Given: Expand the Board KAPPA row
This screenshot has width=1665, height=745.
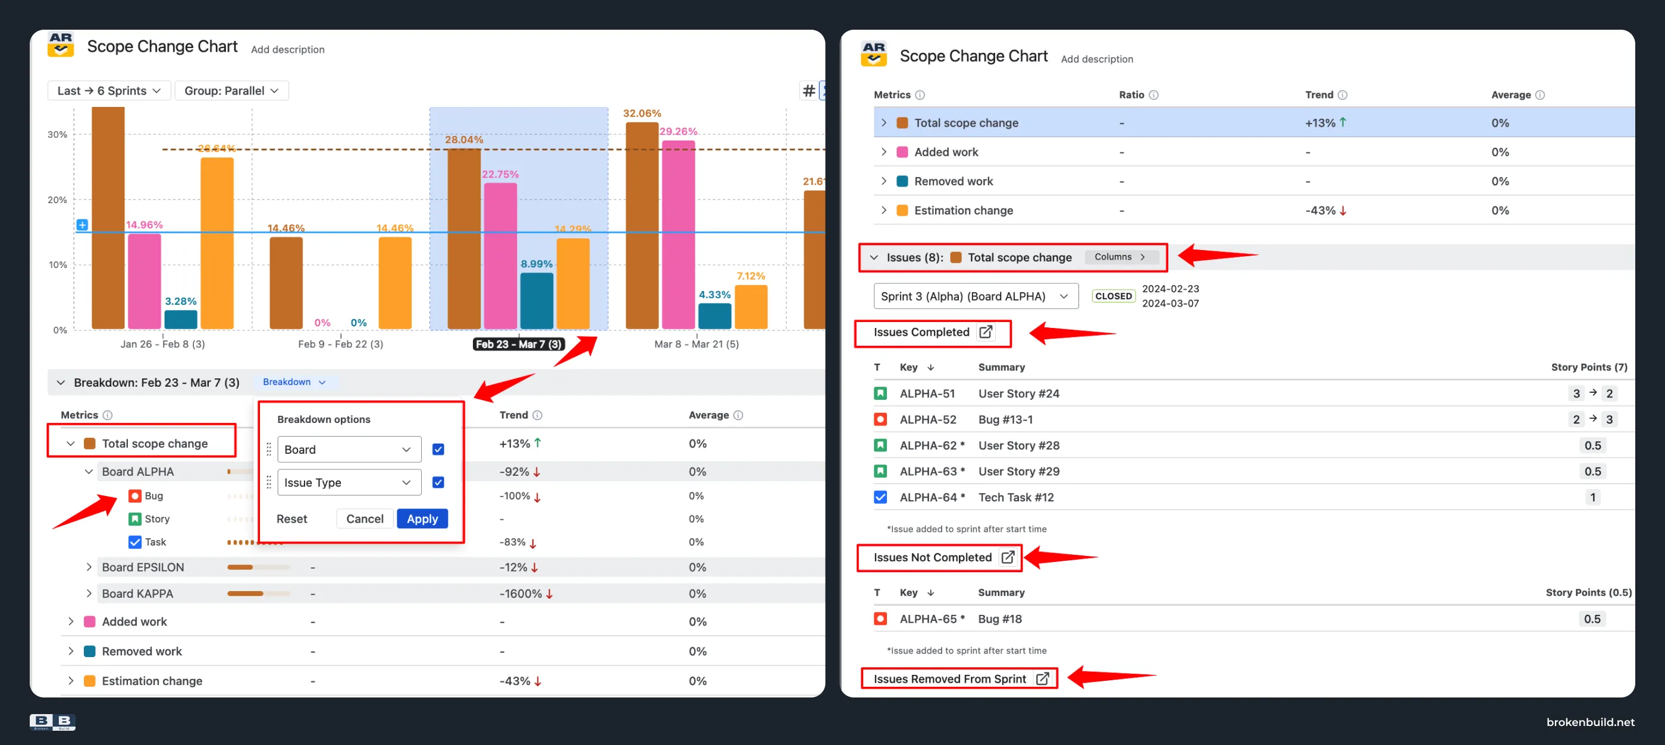Looking at the screenshot, I should click(89, 594).
